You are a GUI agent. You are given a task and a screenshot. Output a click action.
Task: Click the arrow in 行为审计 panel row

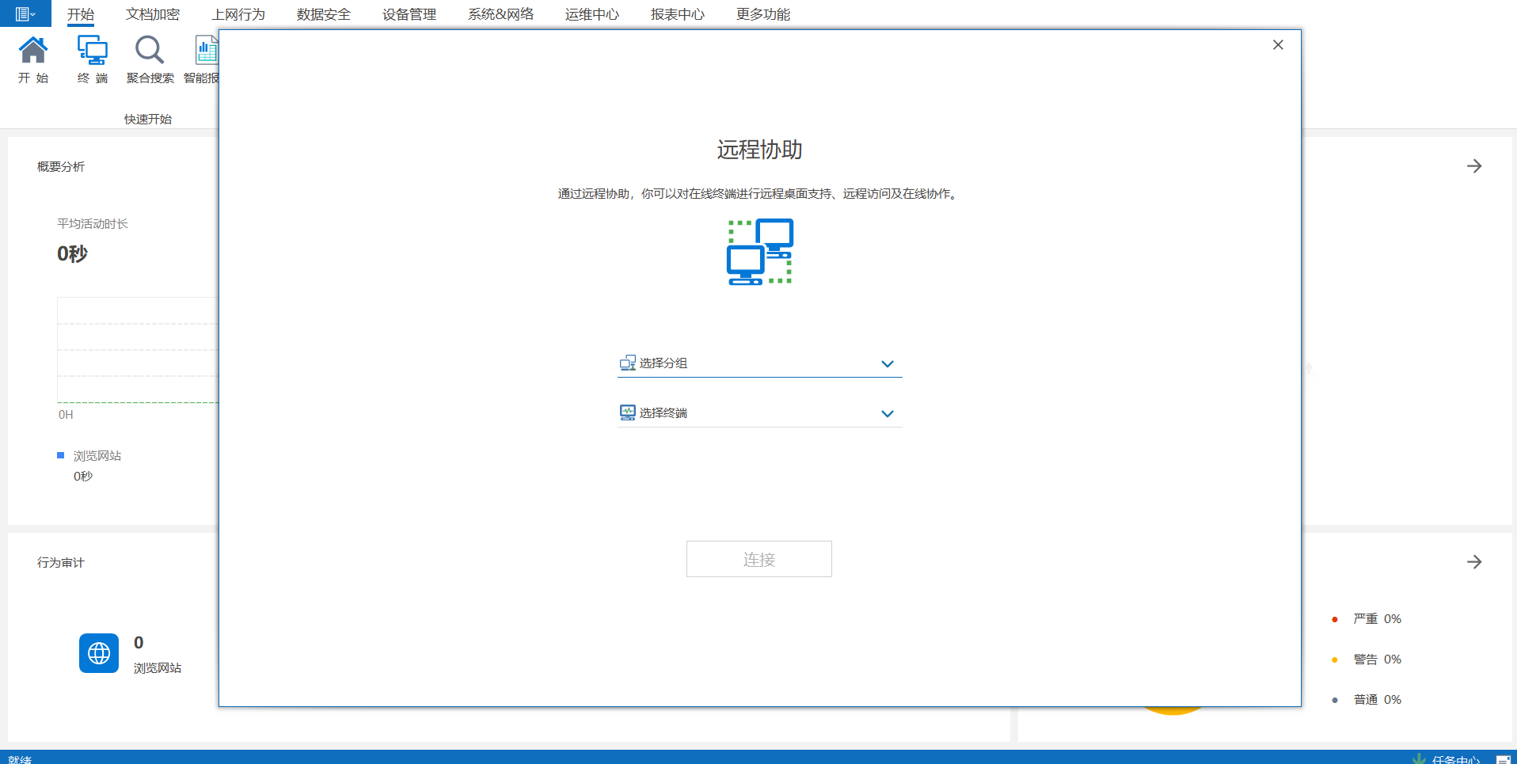[x=1473, y=562]
